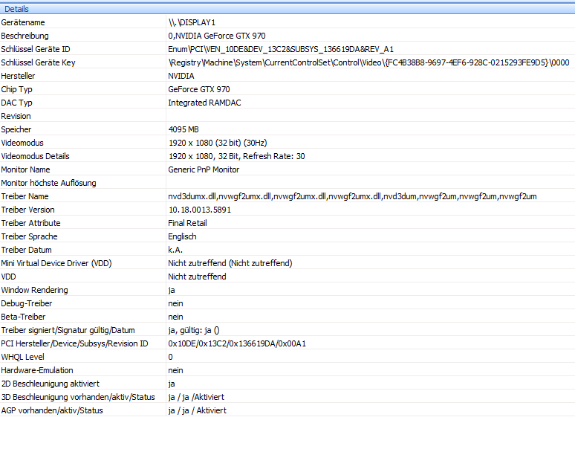The image size is (575, 449).
Task: Click the Speicher label
Action: [16, 129]
